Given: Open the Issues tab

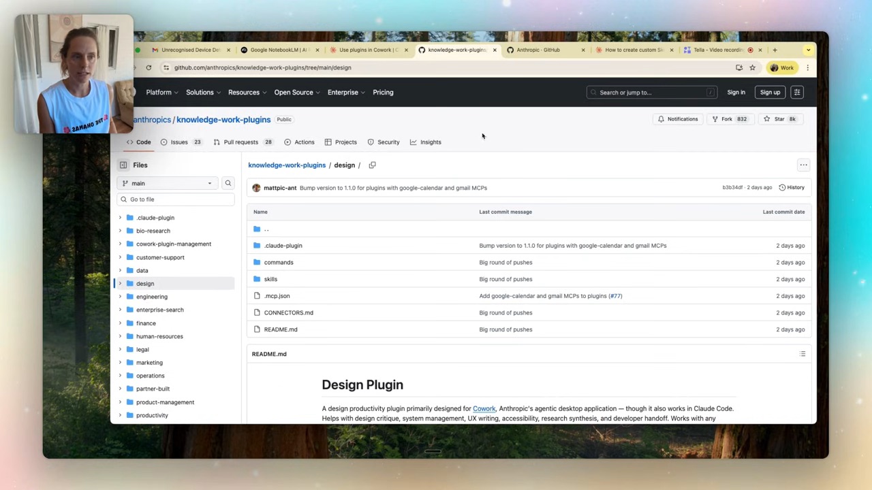Looking at the screenshot, I should point(181,142).
